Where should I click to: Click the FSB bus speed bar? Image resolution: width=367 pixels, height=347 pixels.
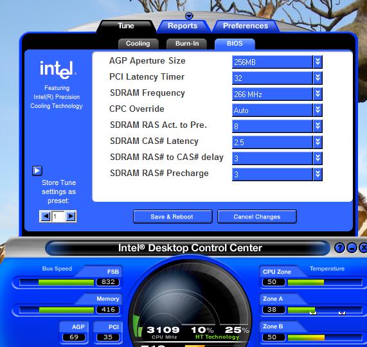(x=57, y=282)
